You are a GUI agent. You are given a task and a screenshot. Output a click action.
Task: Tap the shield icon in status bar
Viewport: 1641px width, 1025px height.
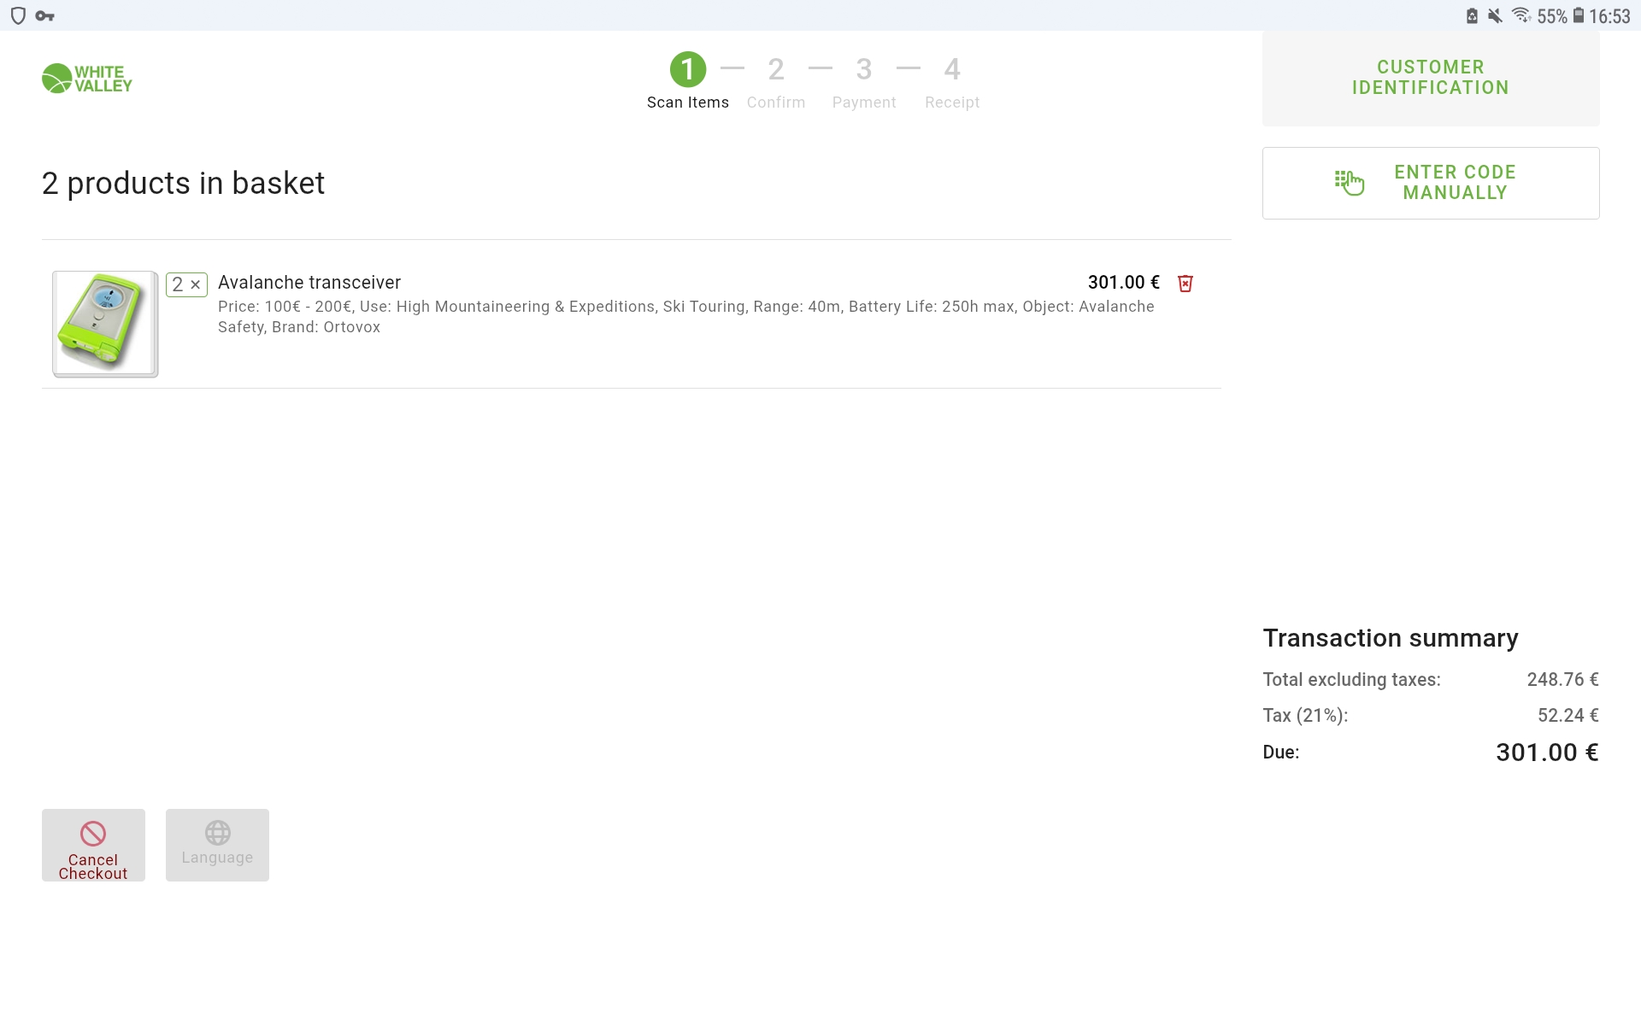pos(18,15)
